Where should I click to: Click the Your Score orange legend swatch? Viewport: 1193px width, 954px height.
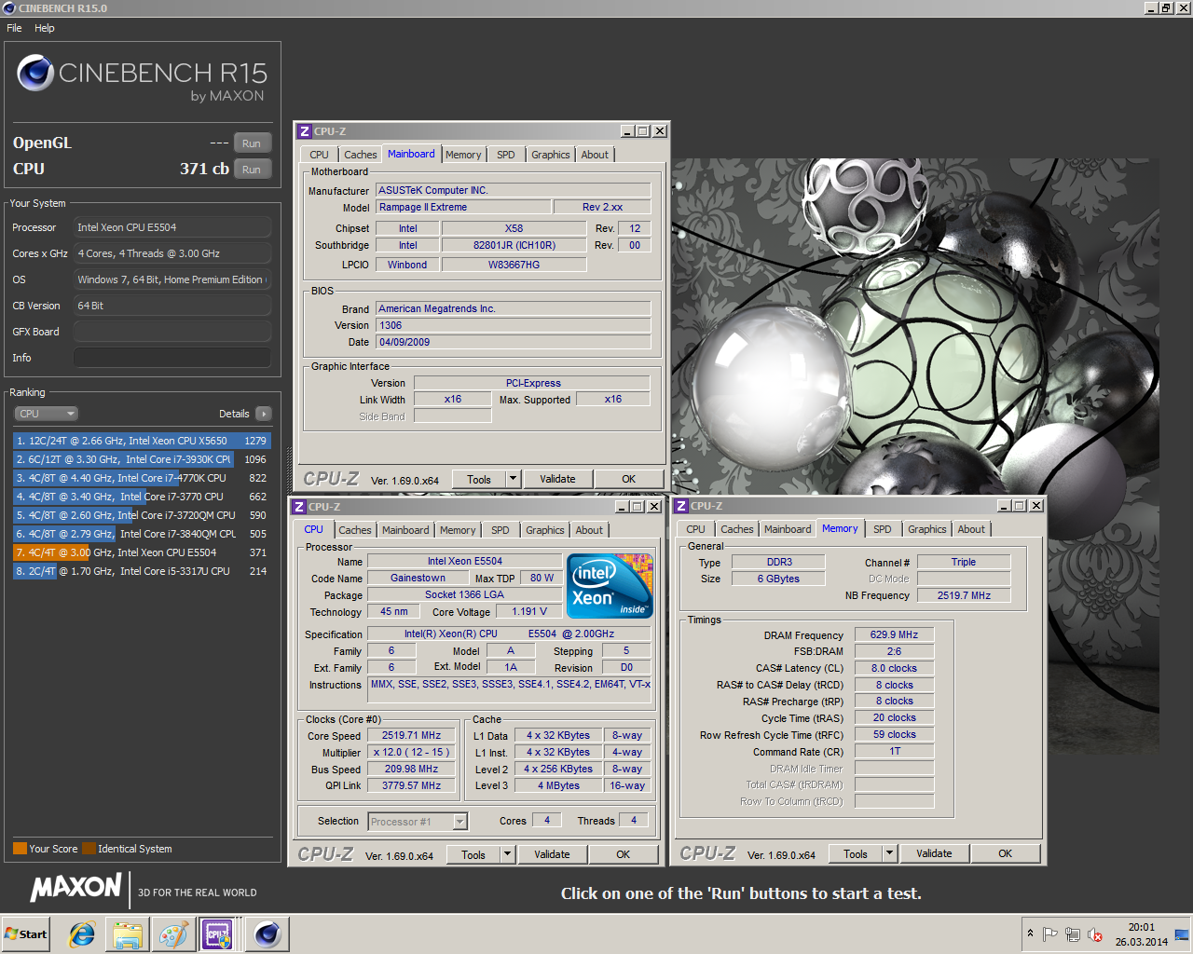pyautogui.click(x=20, y=849)
